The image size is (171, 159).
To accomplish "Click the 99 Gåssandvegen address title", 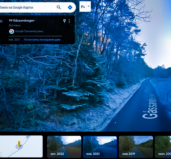I will coord(22,21).
